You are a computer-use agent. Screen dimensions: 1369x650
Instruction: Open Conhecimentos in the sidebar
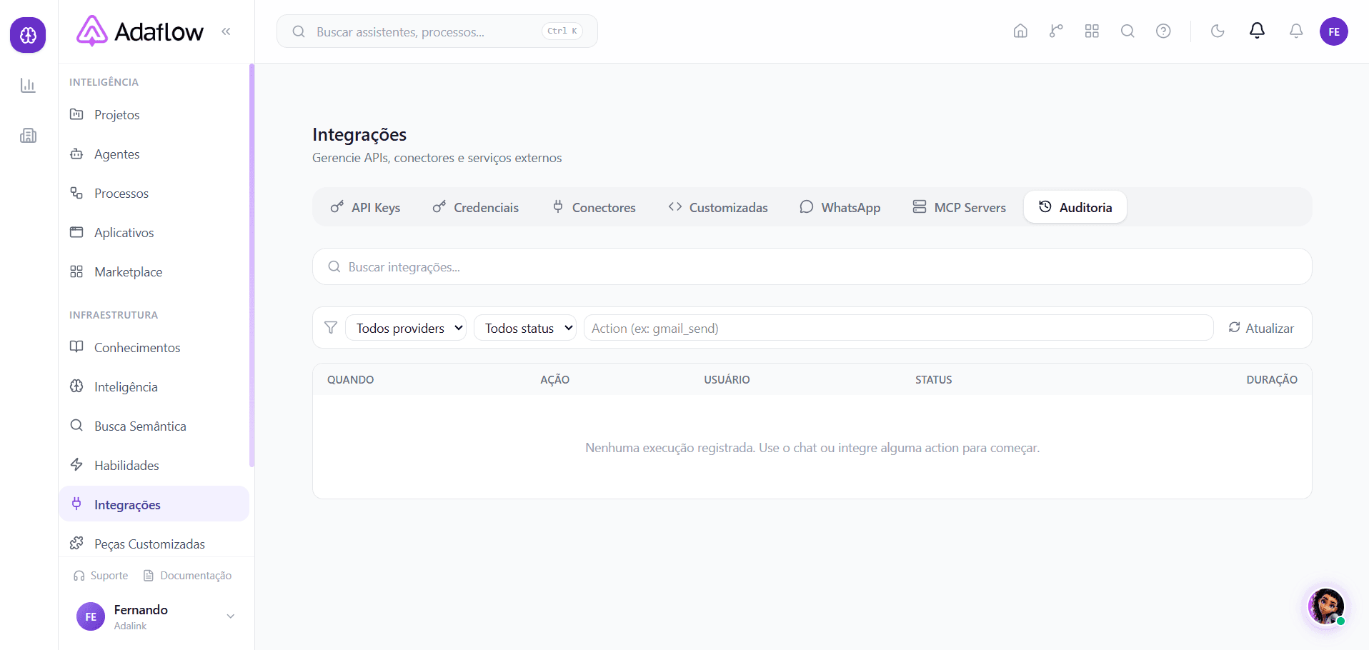(x=154, y=348)
